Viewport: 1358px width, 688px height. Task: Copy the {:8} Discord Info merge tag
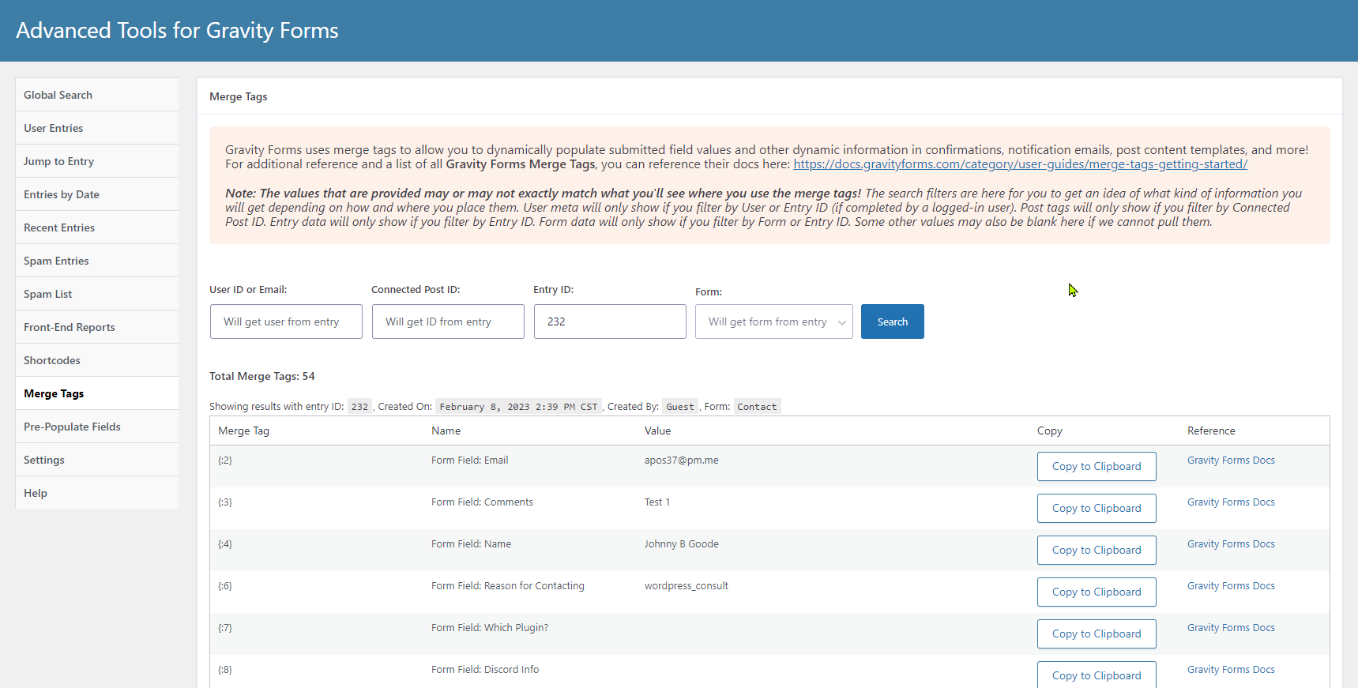(1097, 675)
